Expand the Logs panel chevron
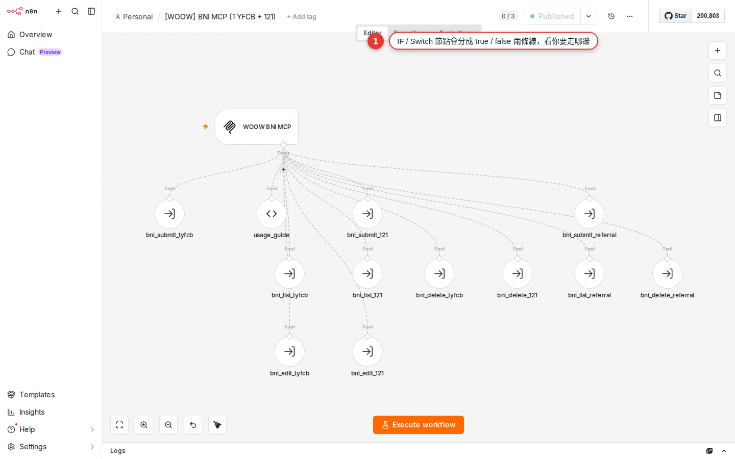Viewport: 735px width, 459px height. [724, 451]
